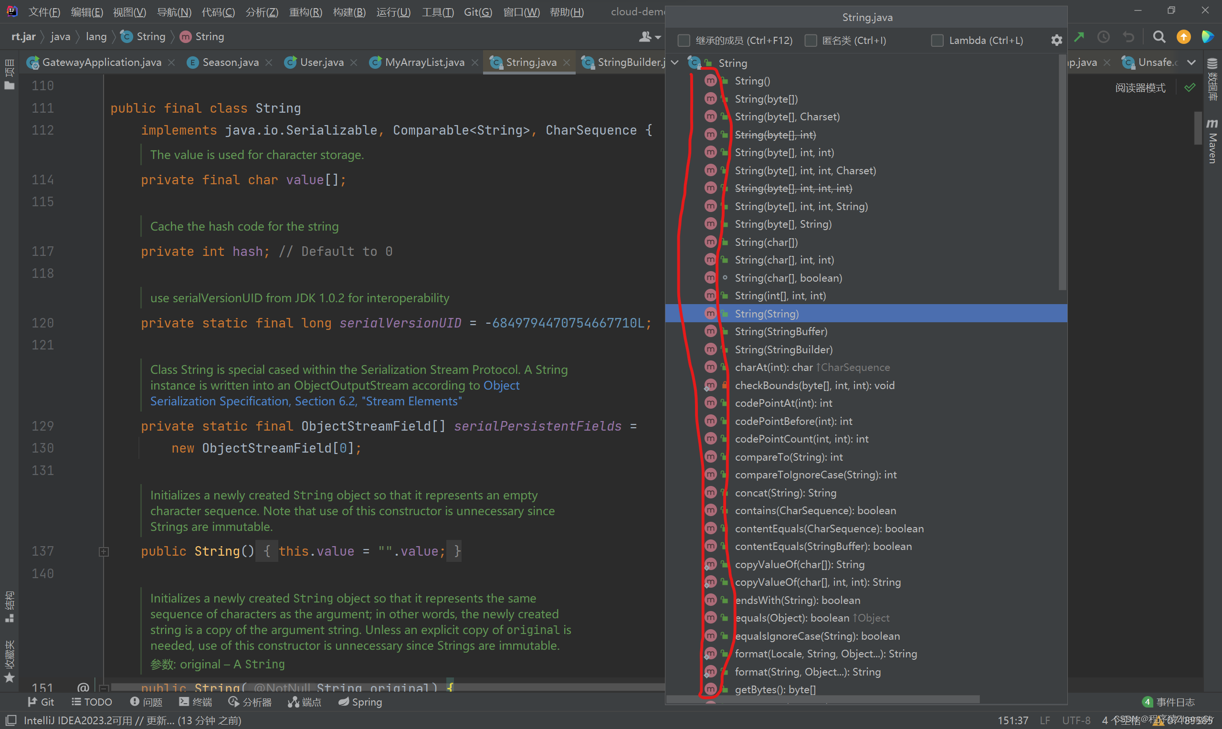Screen dimensions: 1222x729
Task: Open the Maven tool window
Action: 1212,140
